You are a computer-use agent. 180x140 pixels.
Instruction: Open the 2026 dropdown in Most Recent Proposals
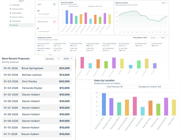[68, 59]
